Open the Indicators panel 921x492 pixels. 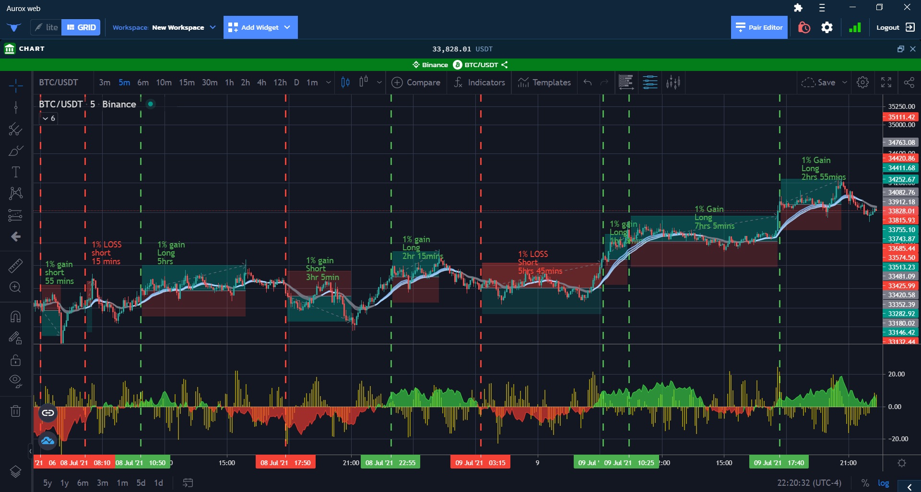[479, 82]
